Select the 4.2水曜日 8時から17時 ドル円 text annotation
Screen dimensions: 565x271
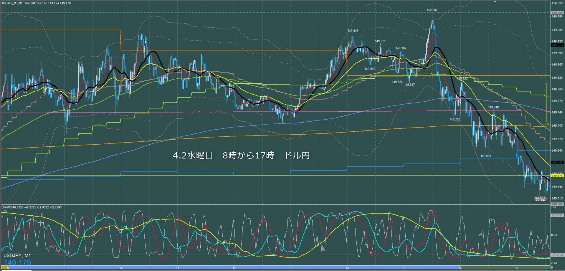tap(241, 155)
